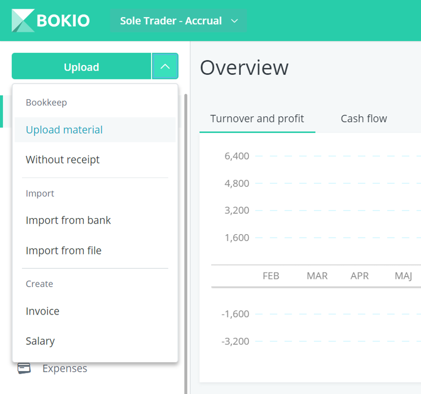Click the 3,200 positive axis value
This screenshot has height=394, width=421.
(237, 210)
